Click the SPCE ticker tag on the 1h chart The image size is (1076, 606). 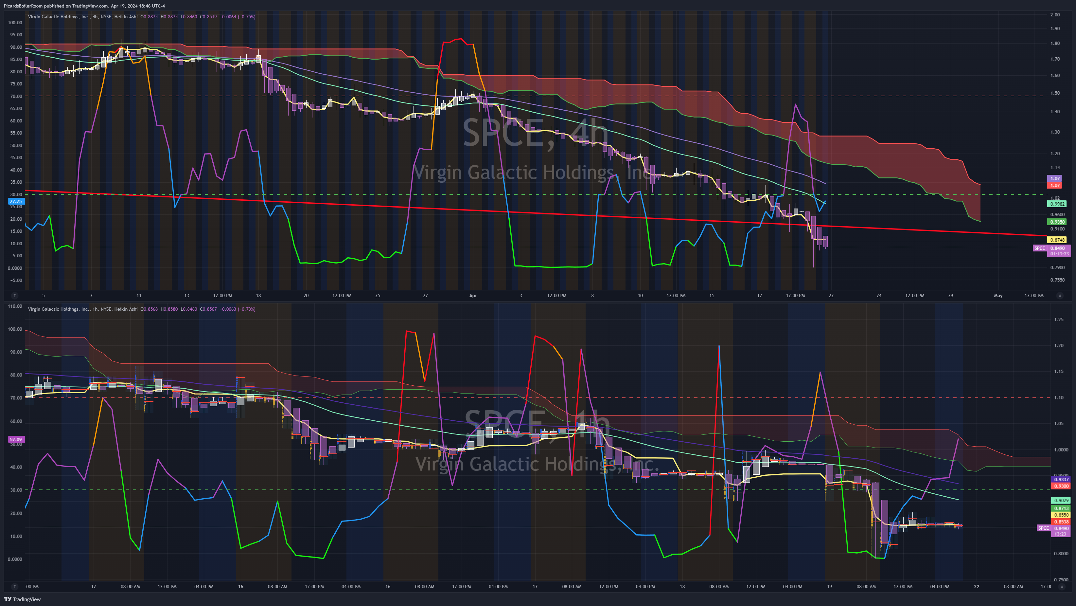pyautogui.click(x=1043, y=528)
